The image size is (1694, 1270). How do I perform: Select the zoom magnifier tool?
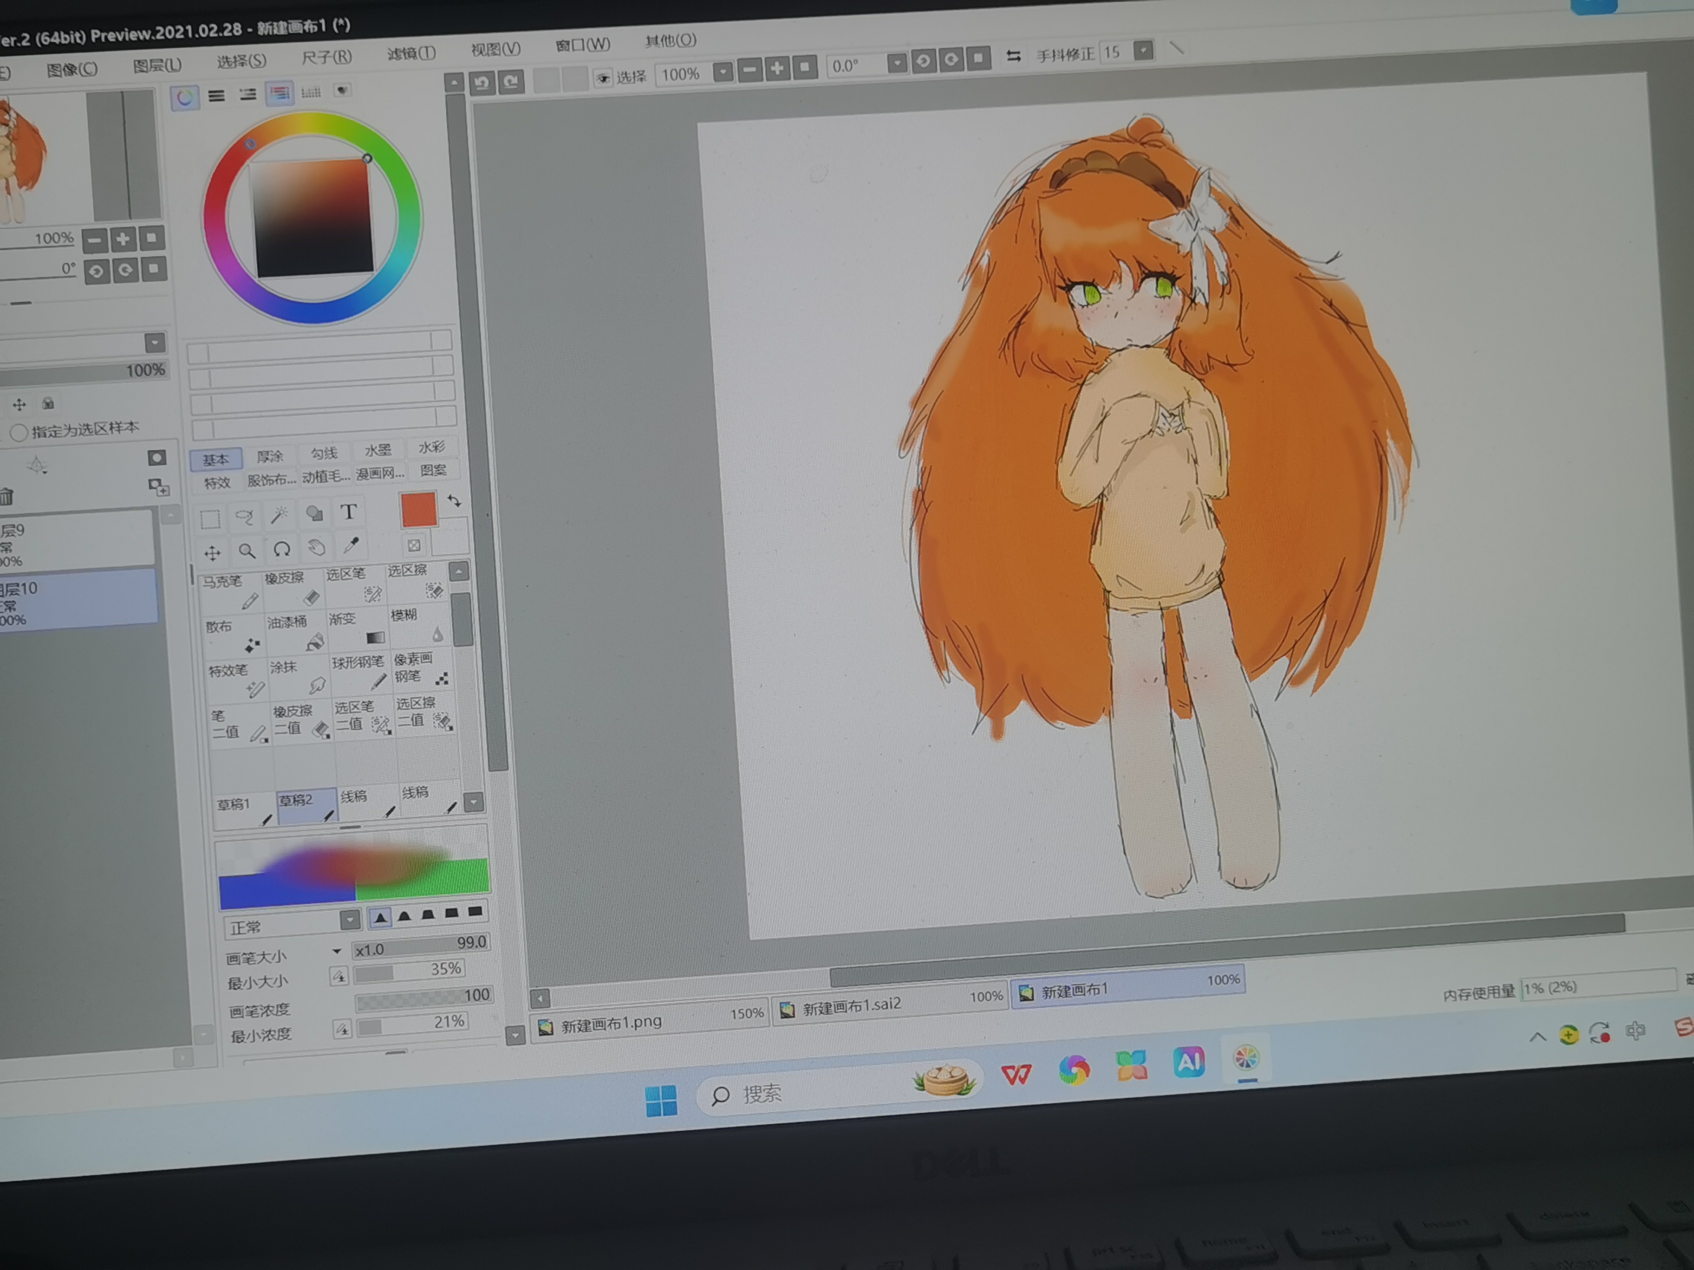(247, 551)
